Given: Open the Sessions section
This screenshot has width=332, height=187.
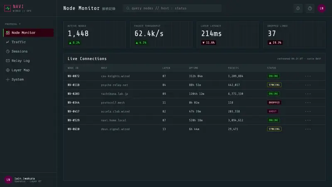Looking at the screenshot, I should [28, 51].
